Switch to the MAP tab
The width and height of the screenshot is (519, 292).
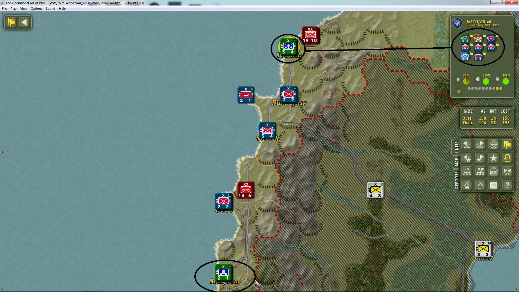tap(457, 162)
